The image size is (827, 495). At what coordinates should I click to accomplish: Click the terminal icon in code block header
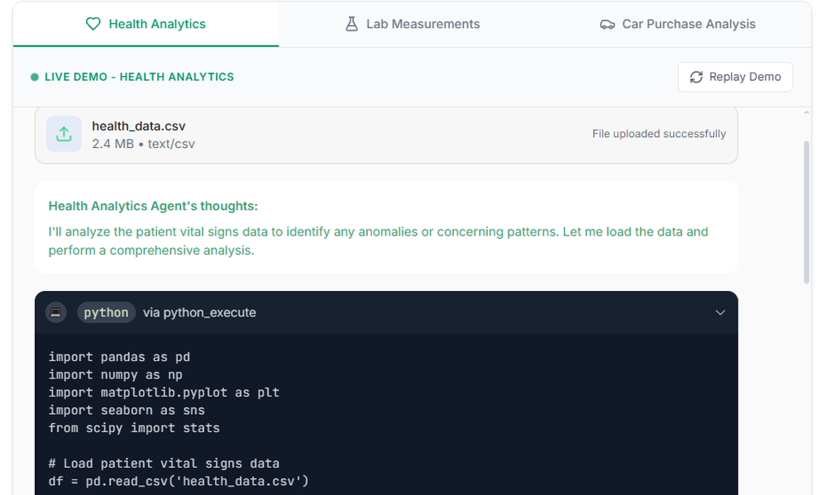(56, 312)
